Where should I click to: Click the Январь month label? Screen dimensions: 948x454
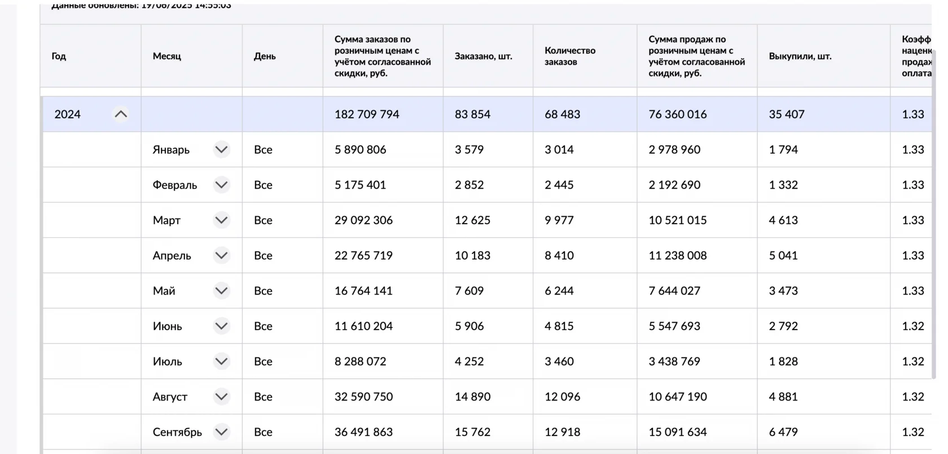pos(171,150)
